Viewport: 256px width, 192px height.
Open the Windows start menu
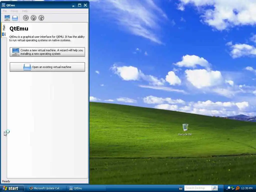pyautogui.click(x=12, y=188)
